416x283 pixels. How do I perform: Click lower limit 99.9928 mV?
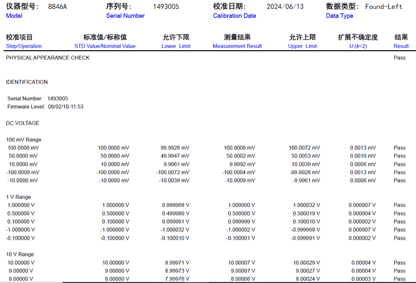[175, 148]
